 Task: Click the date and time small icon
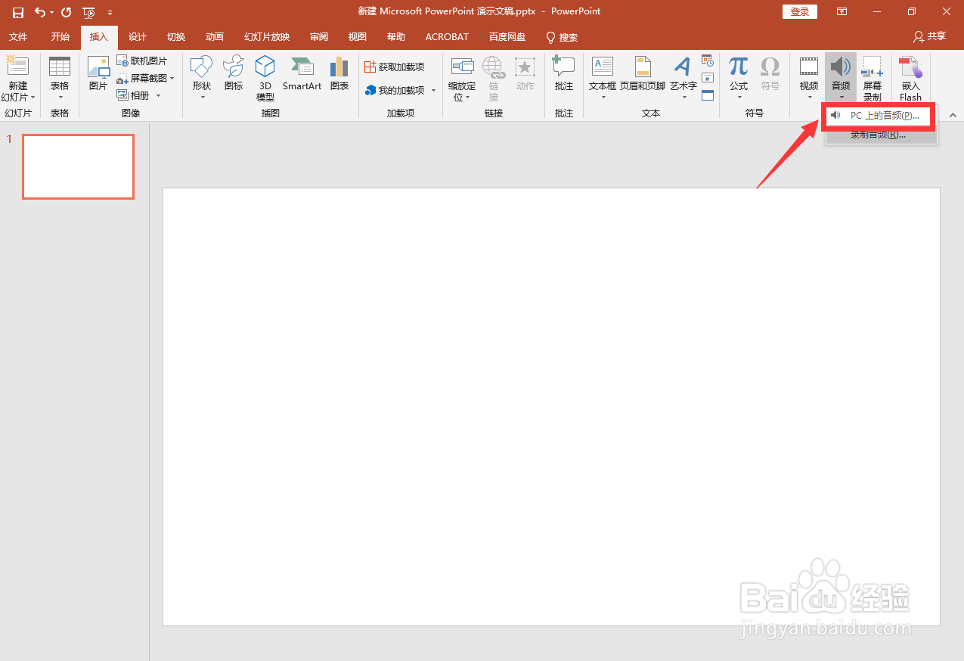(x=708, y=61)
